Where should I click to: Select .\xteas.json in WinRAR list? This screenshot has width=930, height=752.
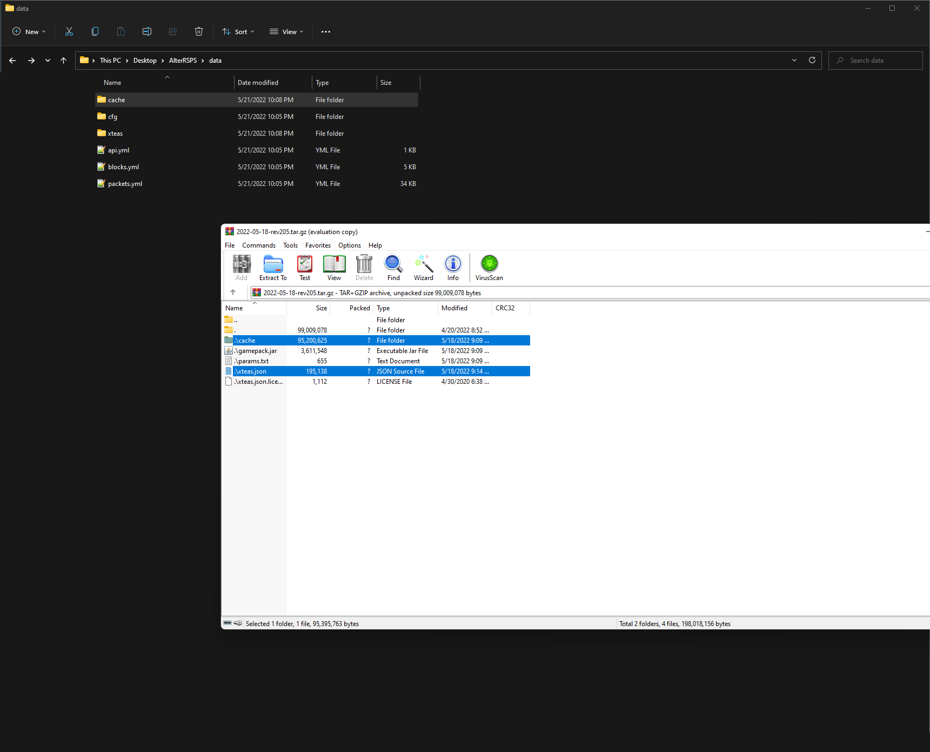(x=377, y=371)
